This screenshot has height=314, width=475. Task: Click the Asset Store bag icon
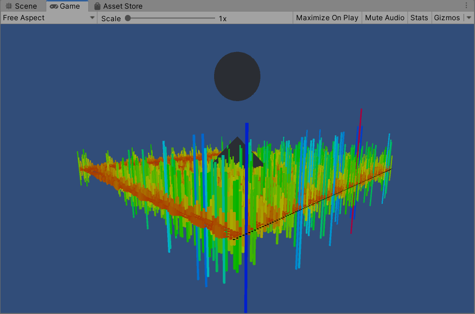tap(97, 6)
